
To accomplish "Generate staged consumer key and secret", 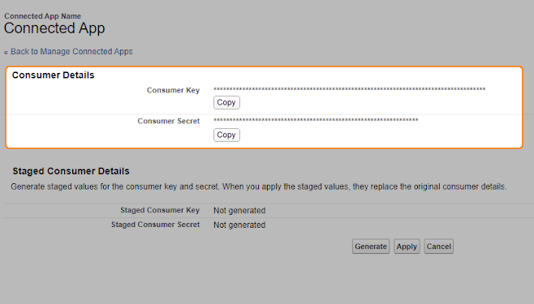I will tap(371, 246).
